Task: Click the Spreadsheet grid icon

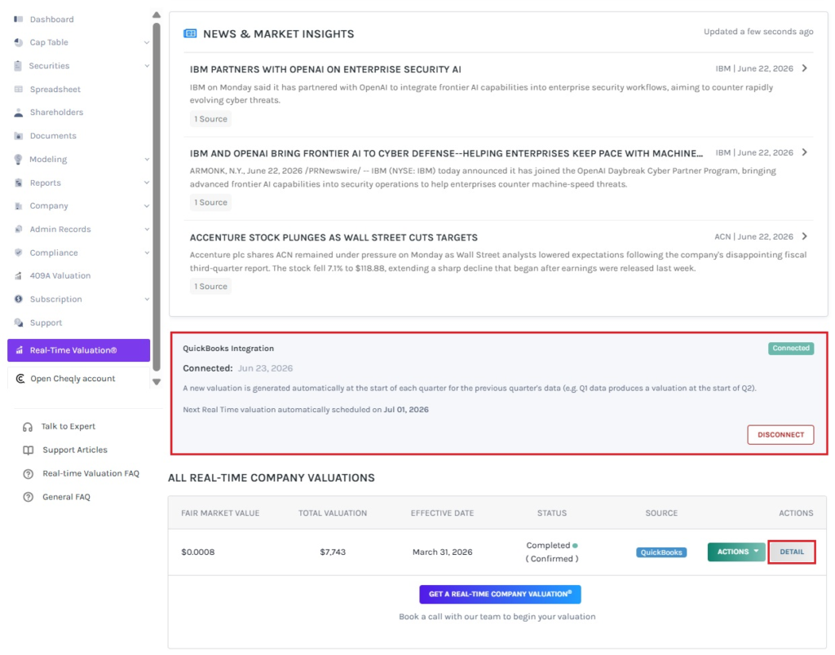Action: pyautogui.click(x=19, y=90)
